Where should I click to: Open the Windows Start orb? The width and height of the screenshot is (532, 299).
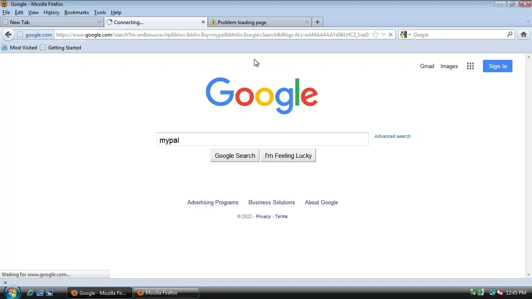[x=12, y=292]
